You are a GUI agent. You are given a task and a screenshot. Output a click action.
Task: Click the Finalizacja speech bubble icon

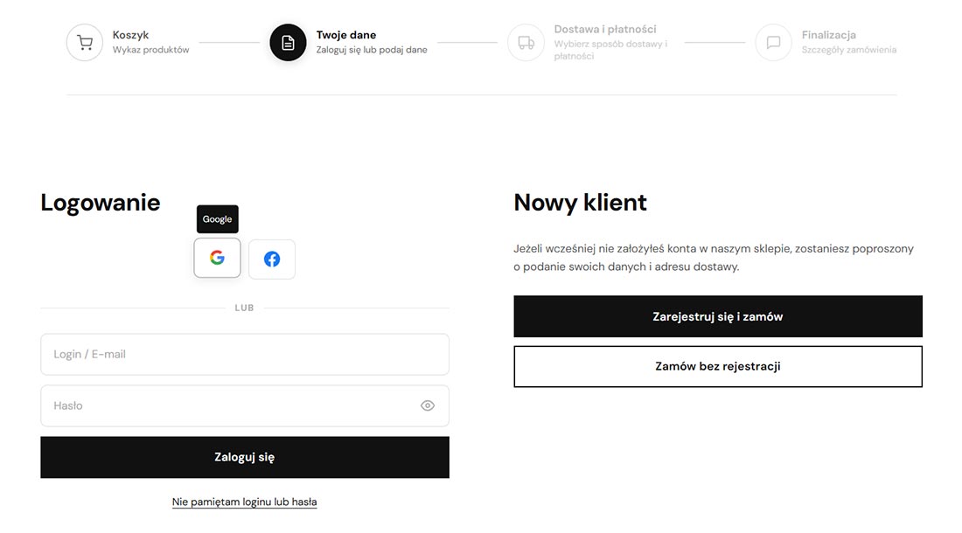773,42
